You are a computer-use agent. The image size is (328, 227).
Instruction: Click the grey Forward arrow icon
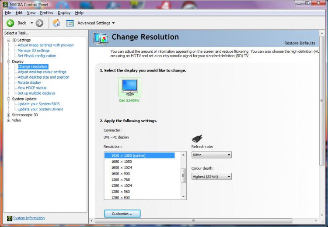39,23
